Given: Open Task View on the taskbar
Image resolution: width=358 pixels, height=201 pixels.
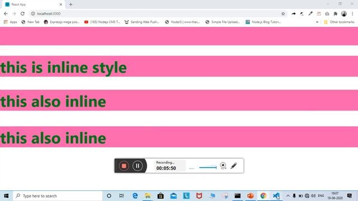Looking at the screenshot, I should click(x=121, y=196).
